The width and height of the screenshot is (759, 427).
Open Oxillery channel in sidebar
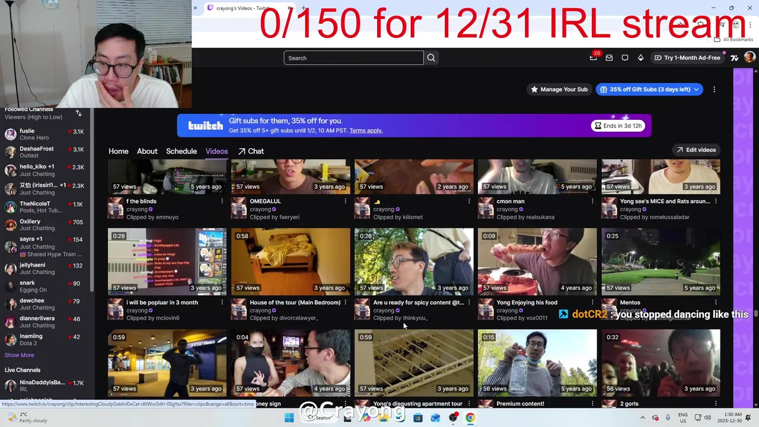(x=45, y=225)
